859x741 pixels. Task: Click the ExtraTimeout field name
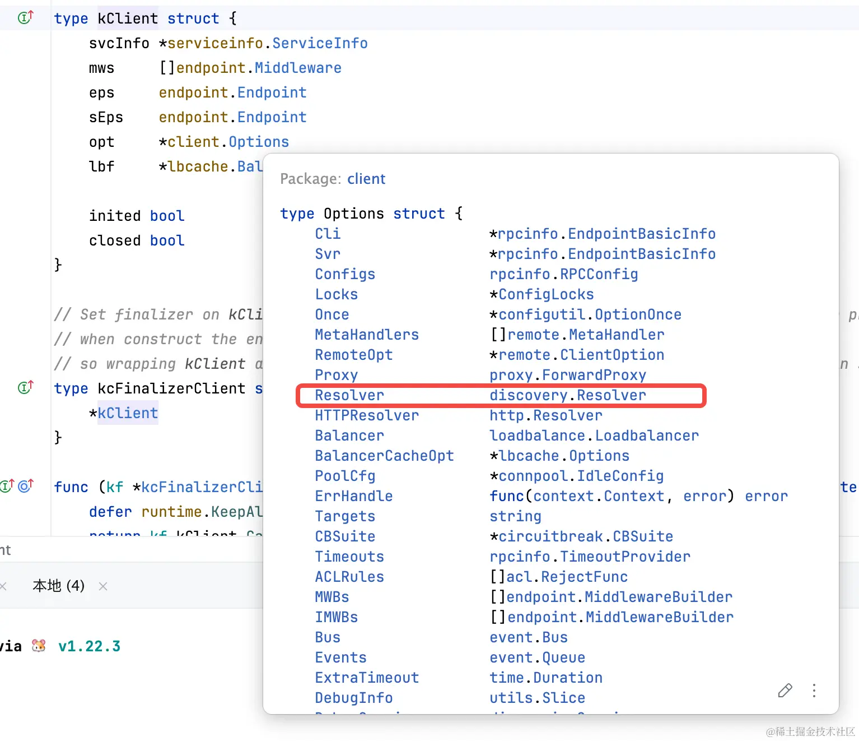click(x=367, y=678)
